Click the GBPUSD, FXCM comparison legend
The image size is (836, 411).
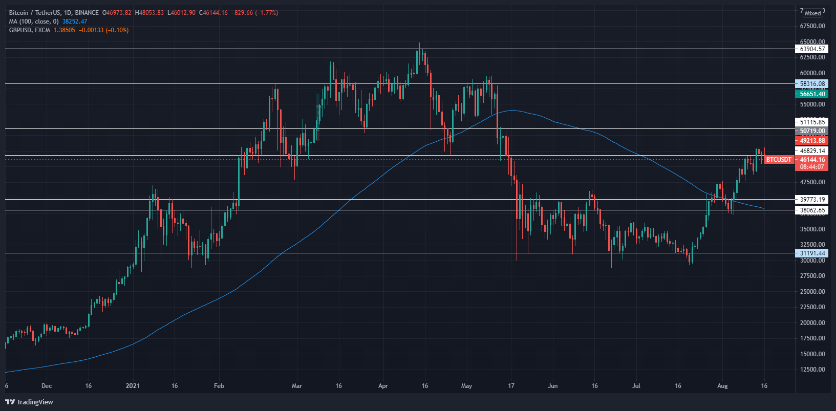pos(29,30)
